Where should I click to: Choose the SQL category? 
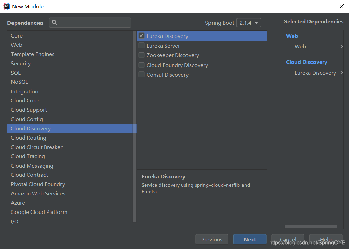[x=70, y=73]
